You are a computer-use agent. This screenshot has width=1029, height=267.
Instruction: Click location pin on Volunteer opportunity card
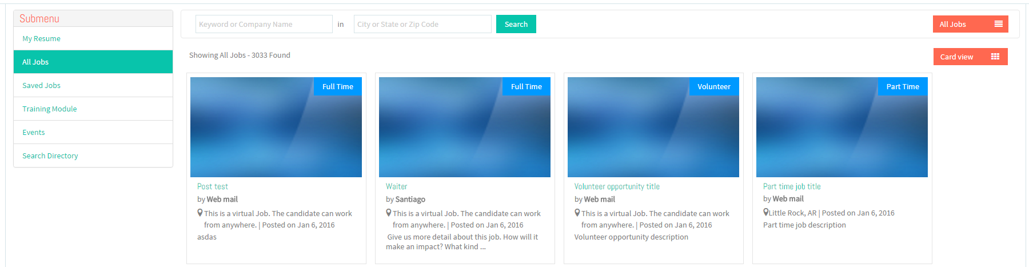point(577,213)
